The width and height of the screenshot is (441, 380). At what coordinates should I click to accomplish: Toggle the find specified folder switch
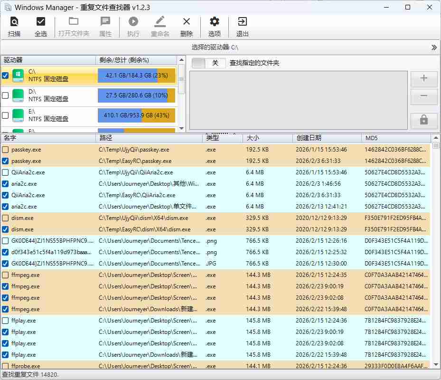[208, 63]
